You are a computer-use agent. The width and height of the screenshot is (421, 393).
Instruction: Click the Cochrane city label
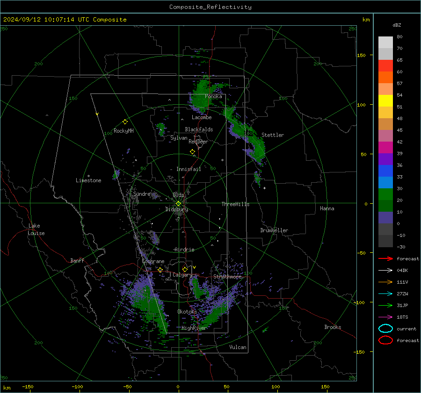[x=153, y=261]
